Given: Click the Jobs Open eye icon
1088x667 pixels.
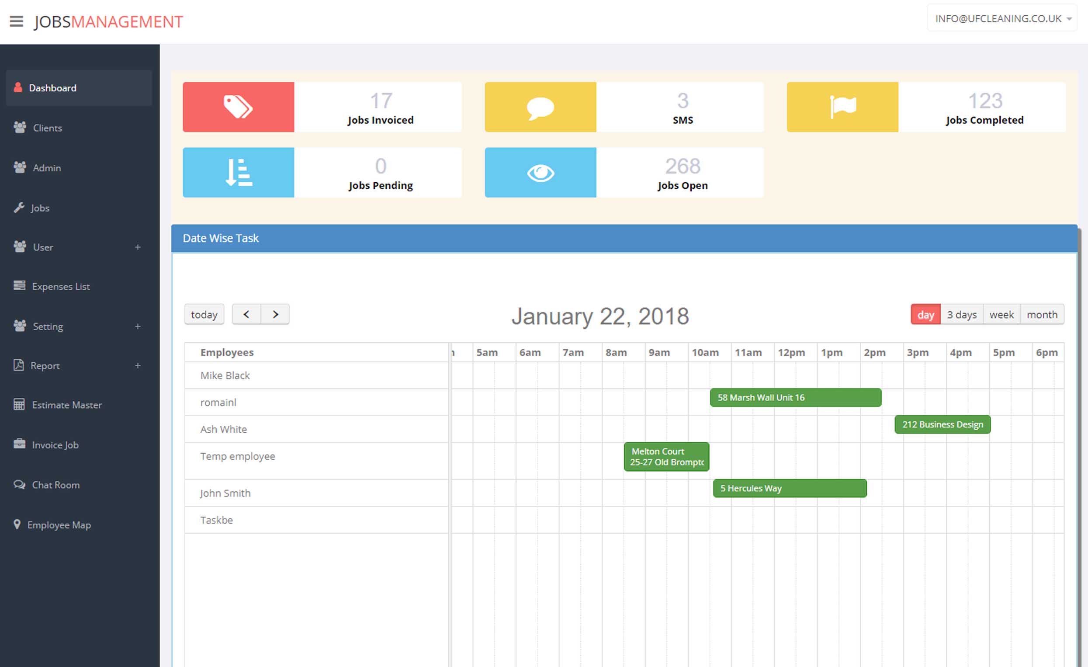Looking at the screenshot, I should tap(540, 172).
